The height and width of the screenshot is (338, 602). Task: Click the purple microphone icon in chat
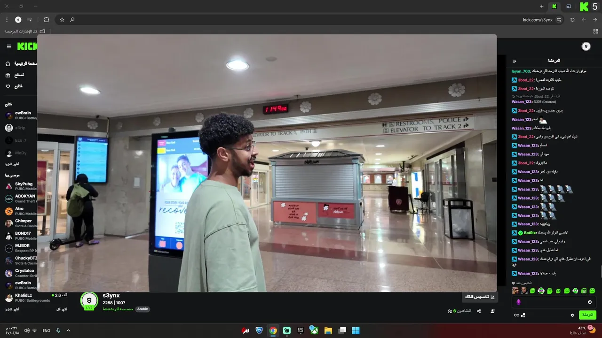click(518, 302)
